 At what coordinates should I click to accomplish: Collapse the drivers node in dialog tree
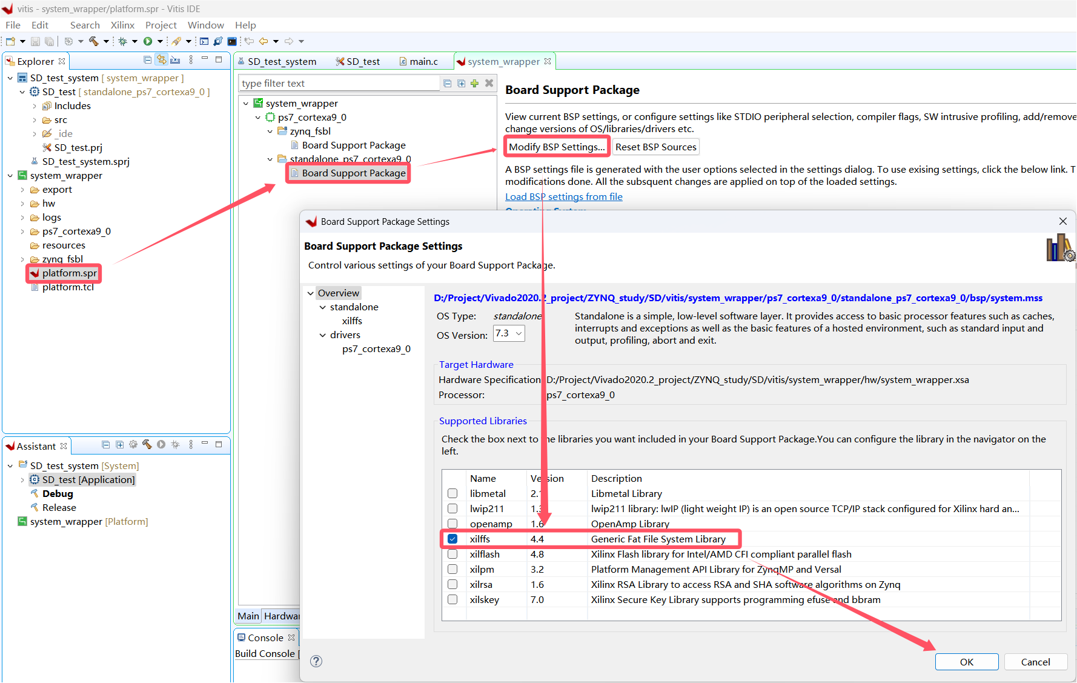[323, 335]
